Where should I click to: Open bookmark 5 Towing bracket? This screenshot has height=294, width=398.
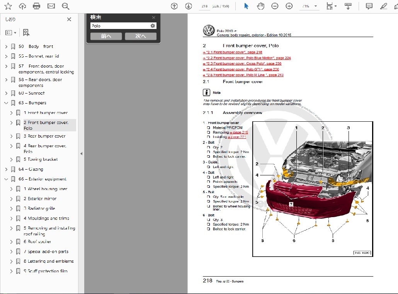[41, 160]
